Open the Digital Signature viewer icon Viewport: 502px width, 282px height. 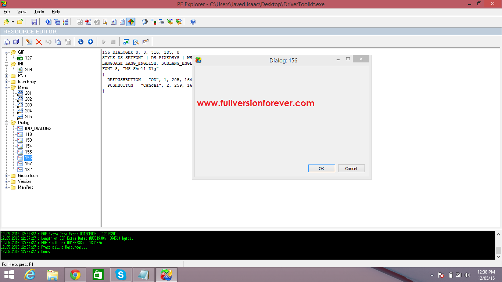(105, 22)
